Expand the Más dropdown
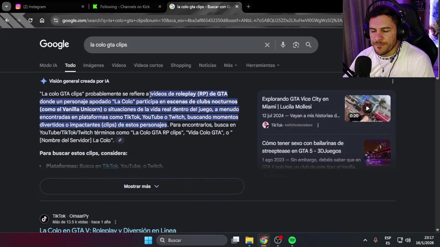 pos(230,65)
